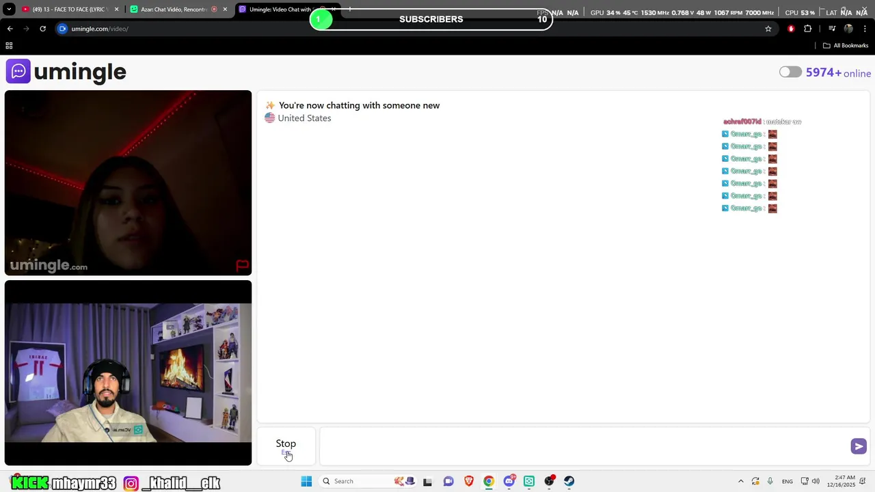Open Discord from the taskbar
Image resolution: width=875 pixels, height=492 pixels.
tap(509, 481)
